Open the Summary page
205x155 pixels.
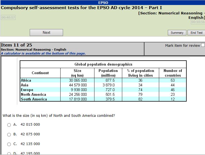pyautogui.click(x=177, y=33)
